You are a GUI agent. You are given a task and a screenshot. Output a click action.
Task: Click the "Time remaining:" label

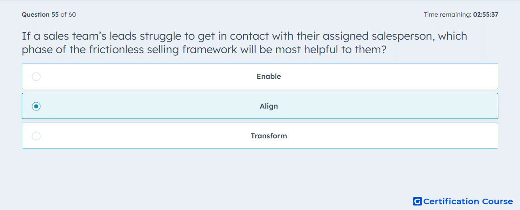pyautogui.click(x=447, y=14)
